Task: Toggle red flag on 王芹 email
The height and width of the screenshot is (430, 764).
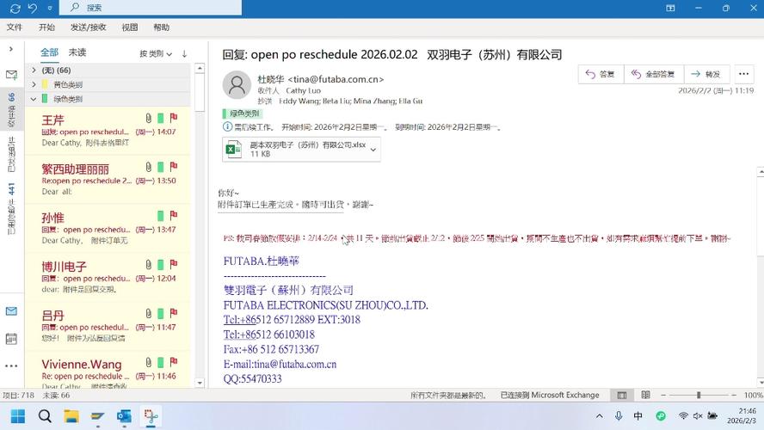Action: click(x=174, y=118)
